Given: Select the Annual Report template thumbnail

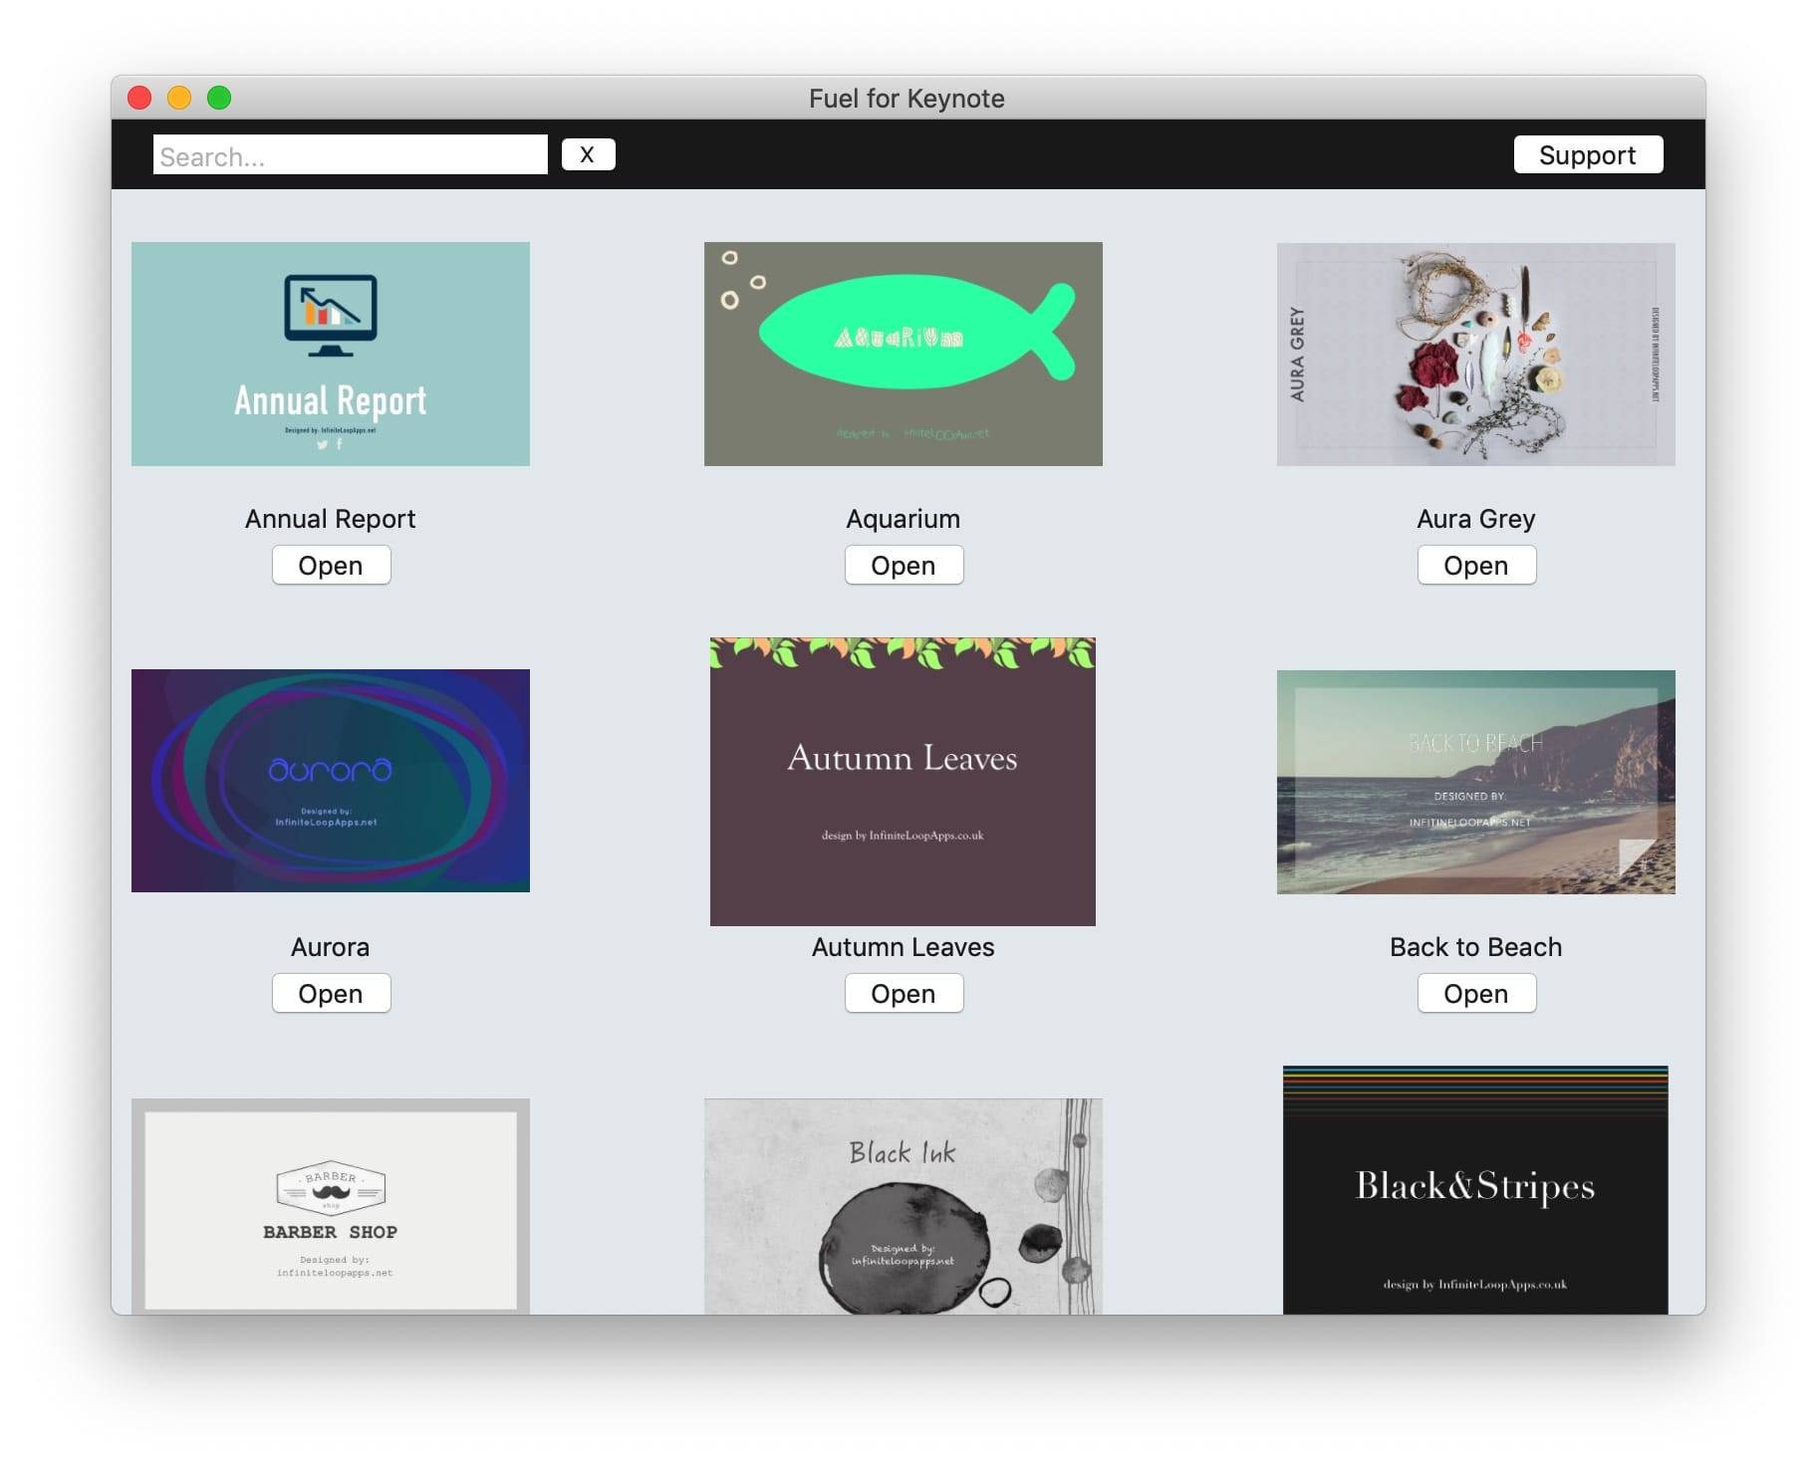Looking at the screenshot, I should click(330, 354).
